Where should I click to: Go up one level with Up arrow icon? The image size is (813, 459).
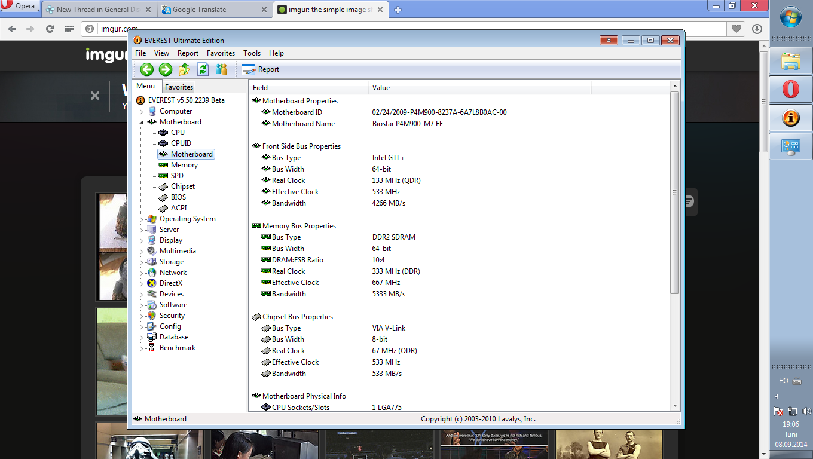(184, 69)
